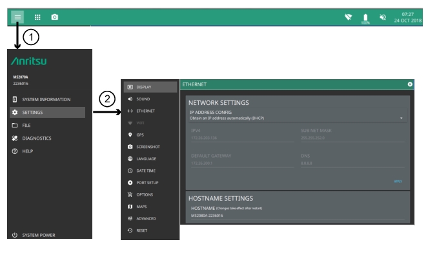Select the Display settings tab
The width and height of the screenshot is (428, 253).
point(150,87)
